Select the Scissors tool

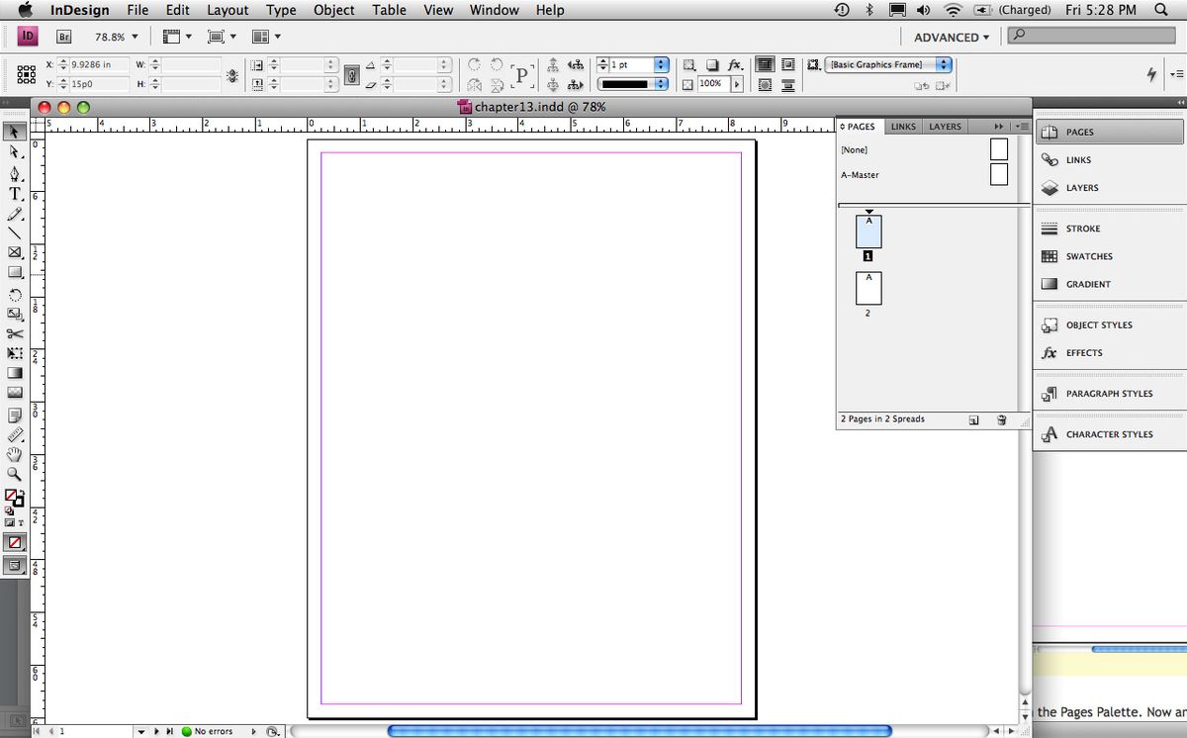tap(15, 333)
